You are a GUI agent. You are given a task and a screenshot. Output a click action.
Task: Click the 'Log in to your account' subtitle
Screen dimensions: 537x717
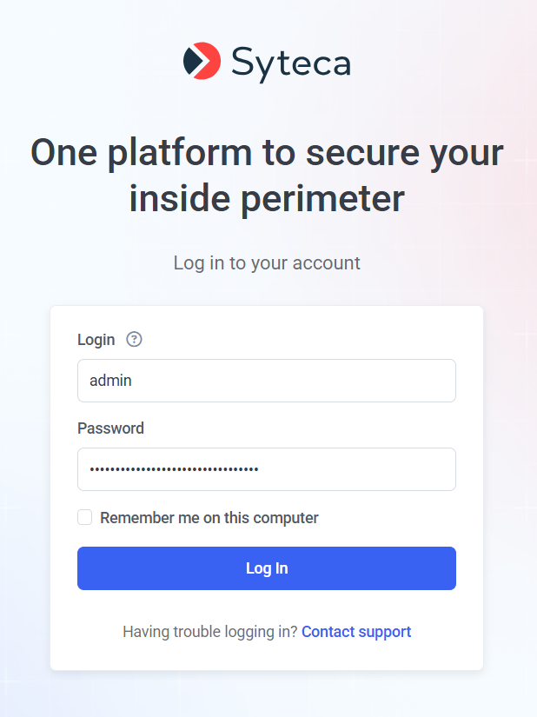(267, 262)
